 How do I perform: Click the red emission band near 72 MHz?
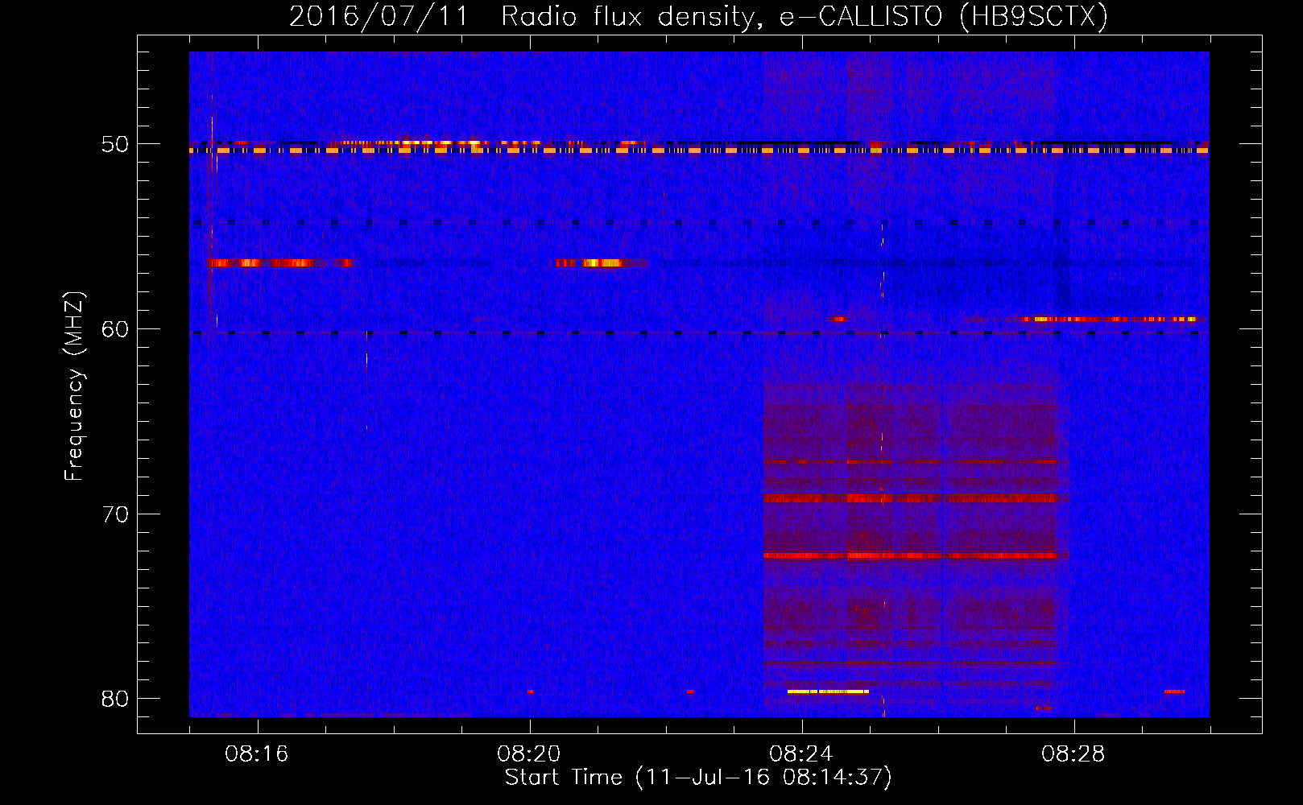coord(910,555)
